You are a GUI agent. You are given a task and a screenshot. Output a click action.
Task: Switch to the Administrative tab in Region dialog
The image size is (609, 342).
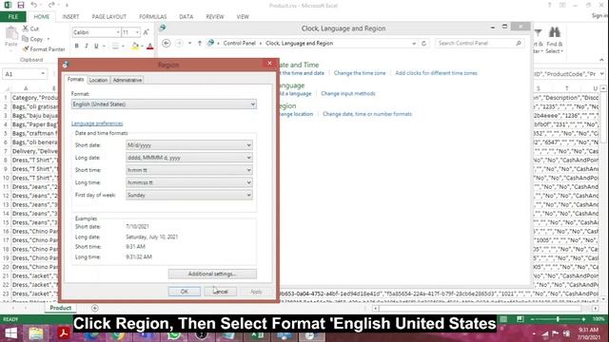[x=127, y=80]
